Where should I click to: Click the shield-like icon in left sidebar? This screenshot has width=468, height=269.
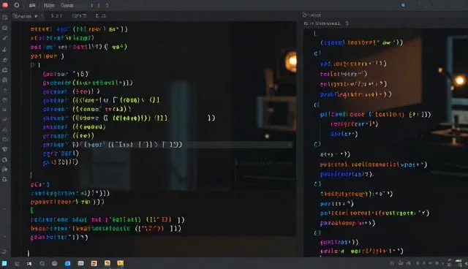tap(5, 149)
